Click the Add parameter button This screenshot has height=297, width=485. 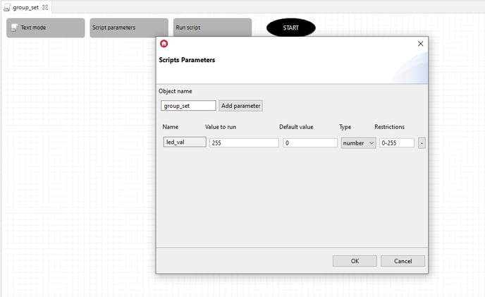[240, 106]
